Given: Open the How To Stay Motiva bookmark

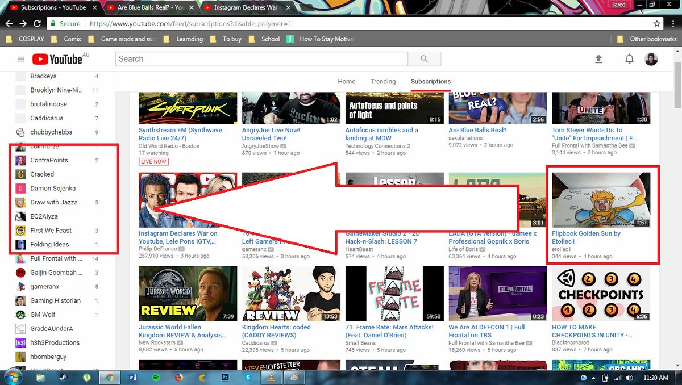Looking at the screenshot, I should 320,39.
